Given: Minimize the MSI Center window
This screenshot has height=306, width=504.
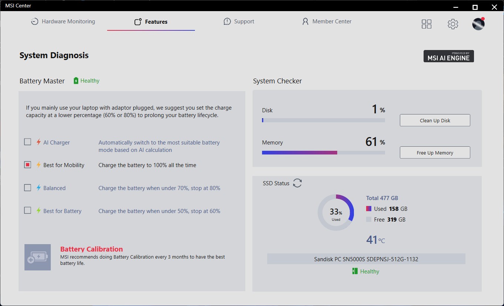Looking at the screenshot, I should coord(456,7).
